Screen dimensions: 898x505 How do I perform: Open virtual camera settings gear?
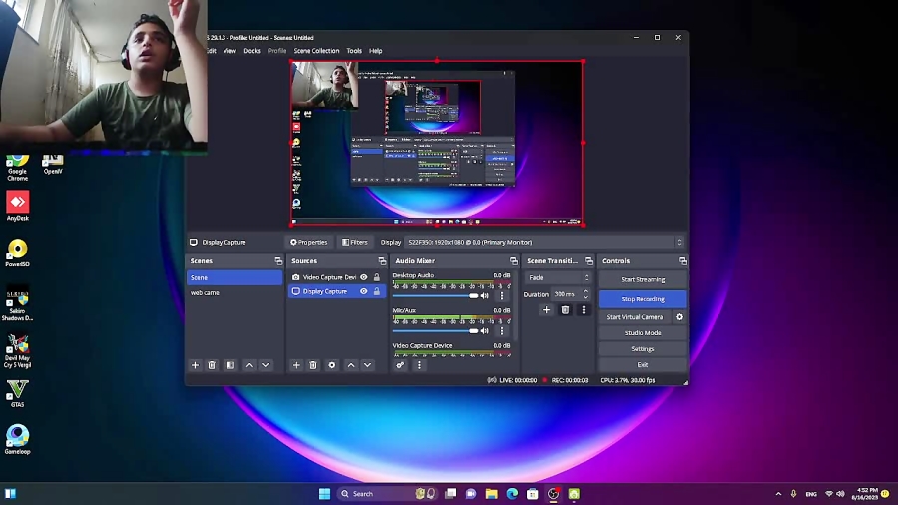pyautogui.click(x=679, y=317)
